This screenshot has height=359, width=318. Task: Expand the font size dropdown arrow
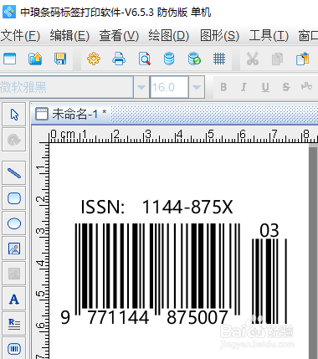pyautogui.click(x=197, y=87)
